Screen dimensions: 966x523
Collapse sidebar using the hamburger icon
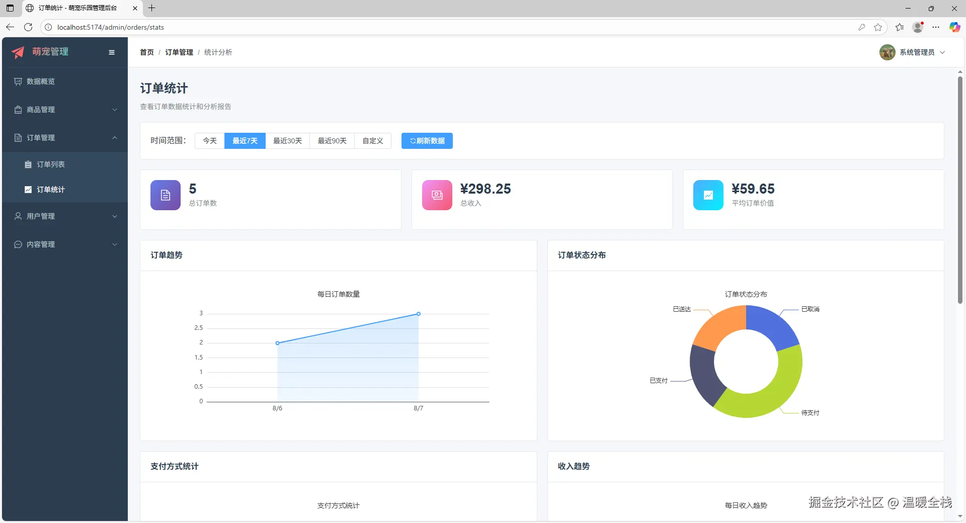pos(112,52)
